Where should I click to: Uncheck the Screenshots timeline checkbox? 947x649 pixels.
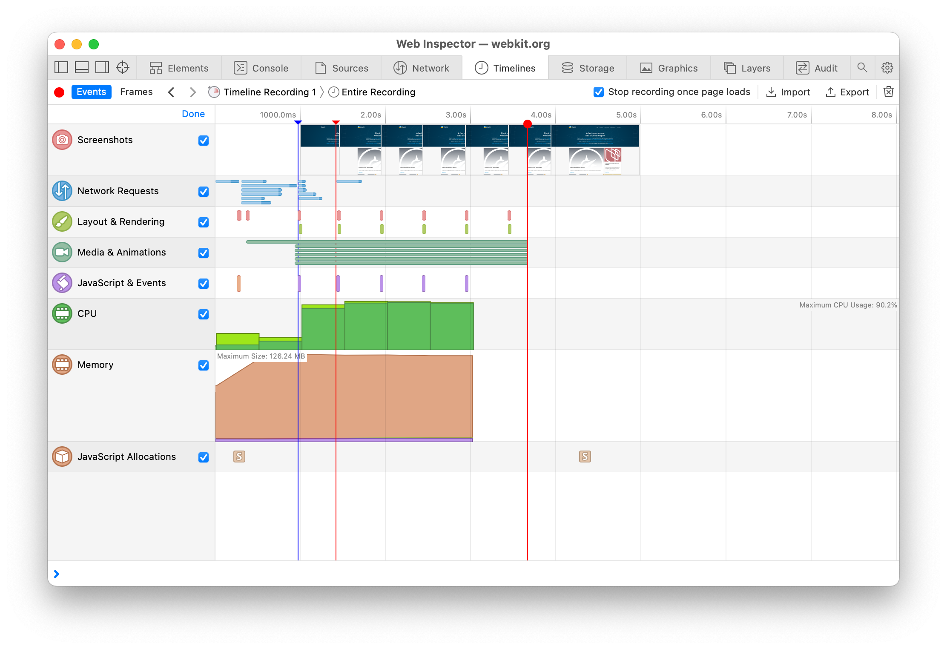(204, 141)
